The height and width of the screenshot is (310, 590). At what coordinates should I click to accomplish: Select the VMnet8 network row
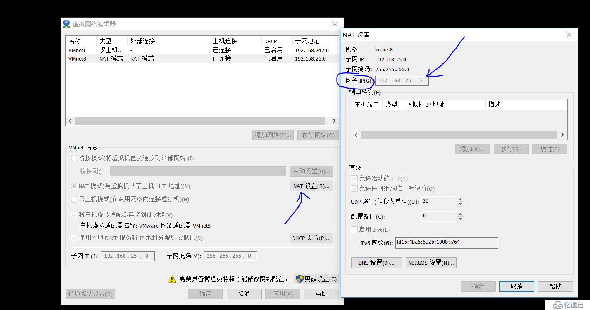(x=202, y=58)
